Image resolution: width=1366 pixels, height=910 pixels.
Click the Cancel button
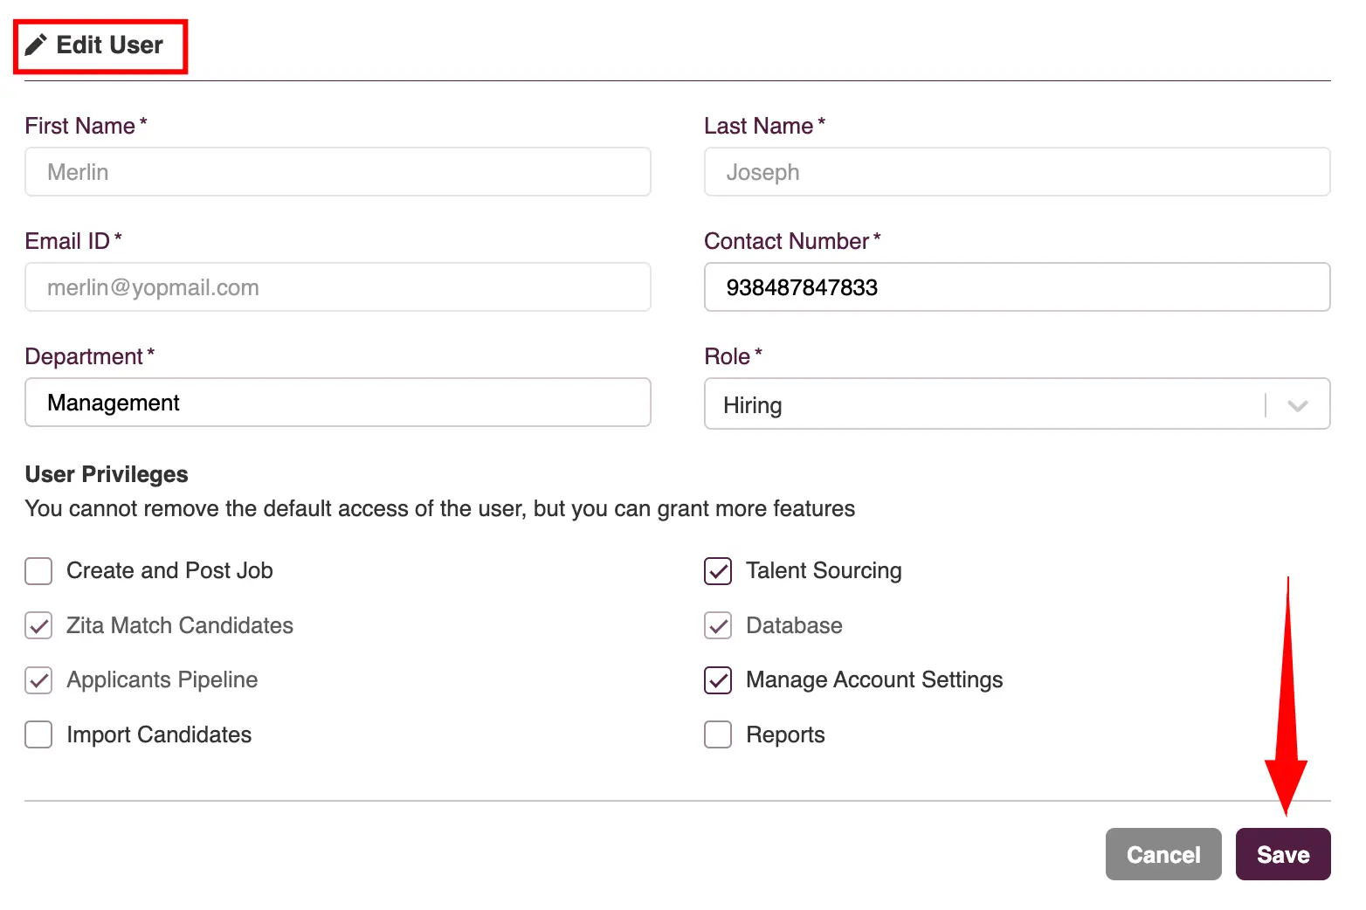tap(1163, 854)
